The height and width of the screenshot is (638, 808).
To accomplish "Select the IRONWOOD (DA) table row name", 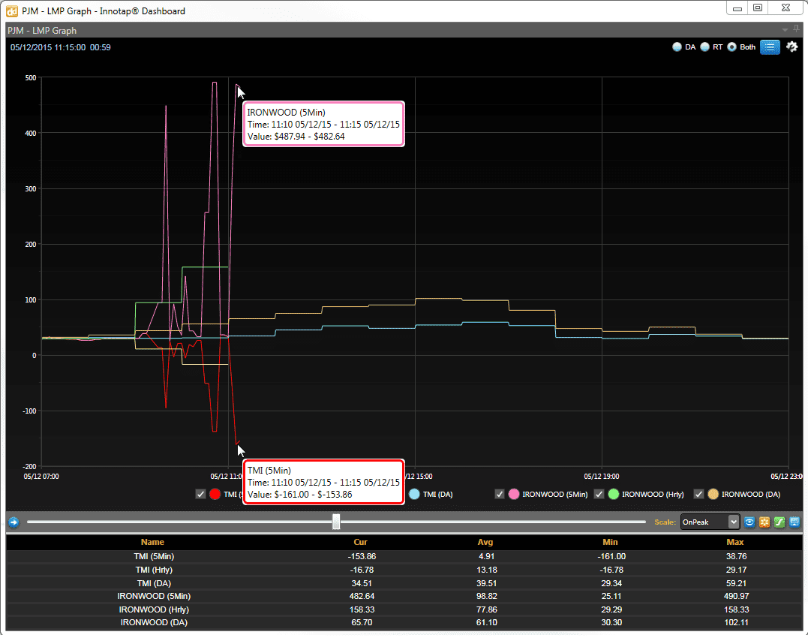I will coord(154,622).
